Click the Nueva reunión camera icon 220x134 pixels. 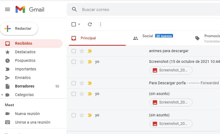pos(7,114)
